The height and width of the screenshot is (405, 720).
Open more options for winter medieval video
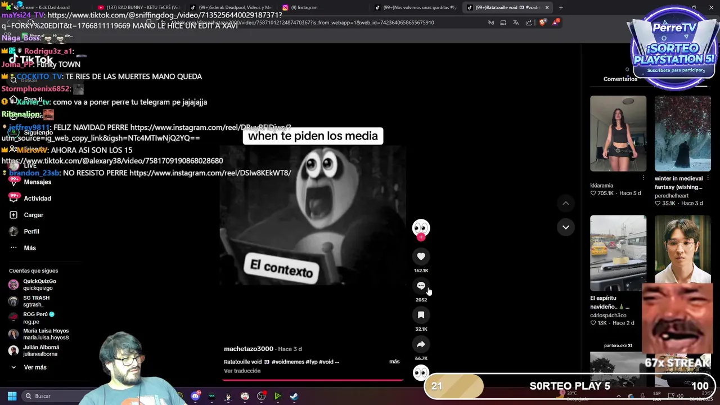point(708,178)
